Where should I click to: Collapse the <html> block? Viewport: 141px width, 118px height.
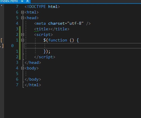pyautogui.click(x=22, y=12)
